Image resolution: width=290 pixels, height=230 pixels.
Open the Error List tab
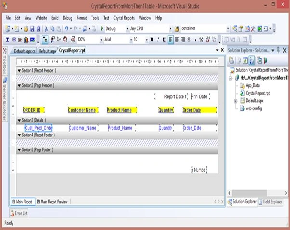coord(19,213)
